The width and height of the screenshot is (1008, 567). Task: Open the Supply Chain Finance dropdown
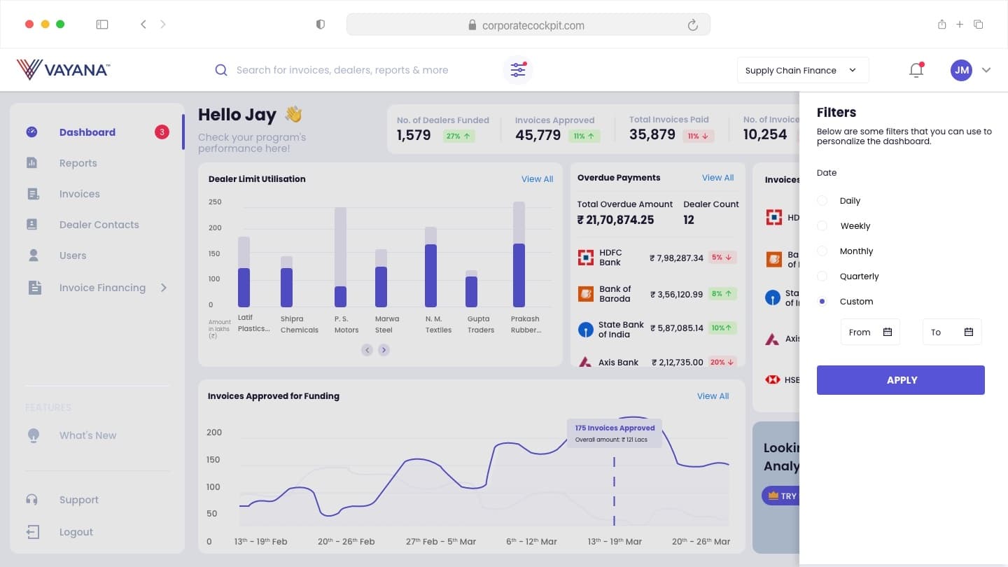pyautogui.click(x=803, y=70)
